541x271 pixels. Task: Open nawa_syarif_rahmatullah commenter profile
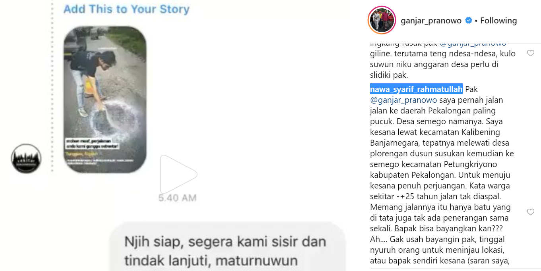(x=416, y=89)
